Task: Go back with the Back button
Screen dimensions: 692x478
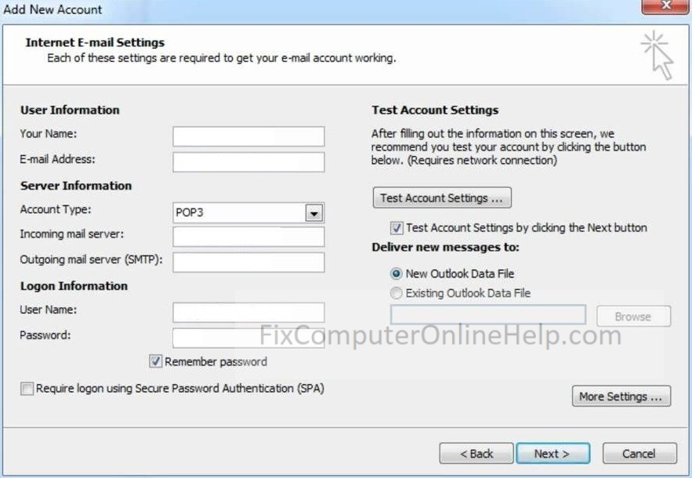Action: 476,453
